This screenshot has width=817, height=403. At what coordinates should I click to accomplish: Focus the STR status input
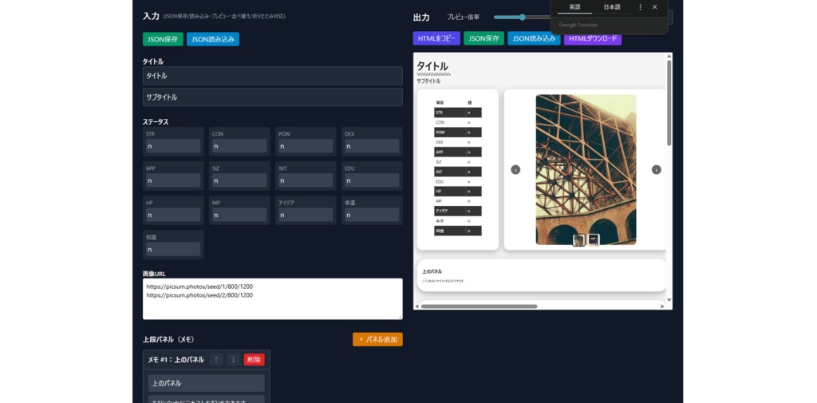point(173,146)
